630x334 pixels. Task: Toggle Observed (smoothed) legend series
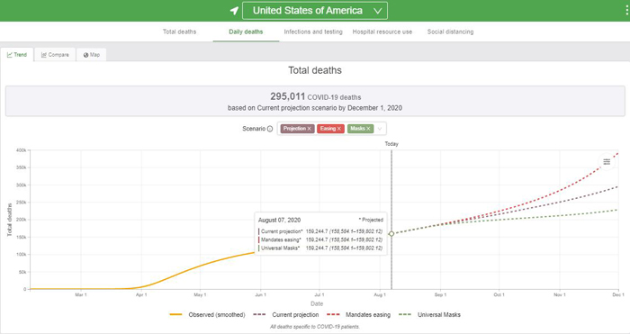pyautogui.click(x=208, y=315)
